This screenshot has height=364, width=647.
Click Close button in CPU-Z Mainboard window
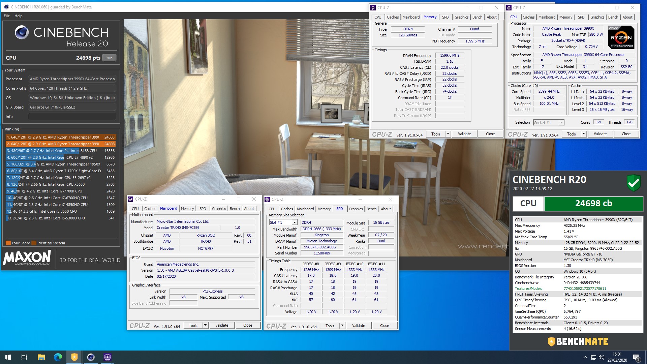point(248,325)
